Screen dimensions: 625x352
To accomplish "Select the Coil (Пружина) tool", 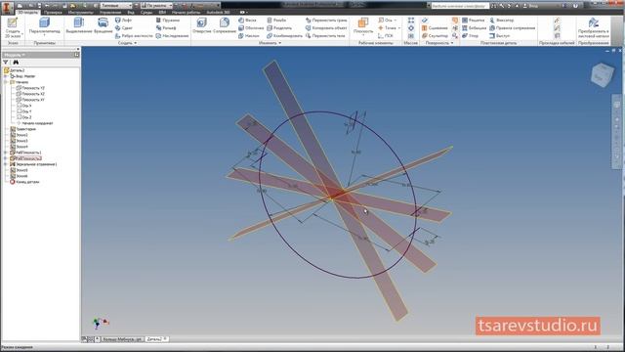I will click(168, 20).
